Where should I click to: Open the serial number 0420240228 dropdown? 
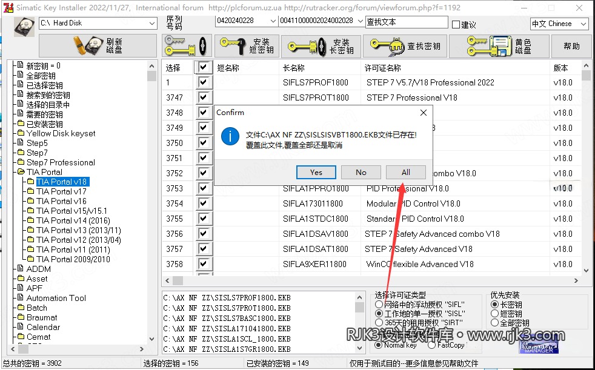273,21
